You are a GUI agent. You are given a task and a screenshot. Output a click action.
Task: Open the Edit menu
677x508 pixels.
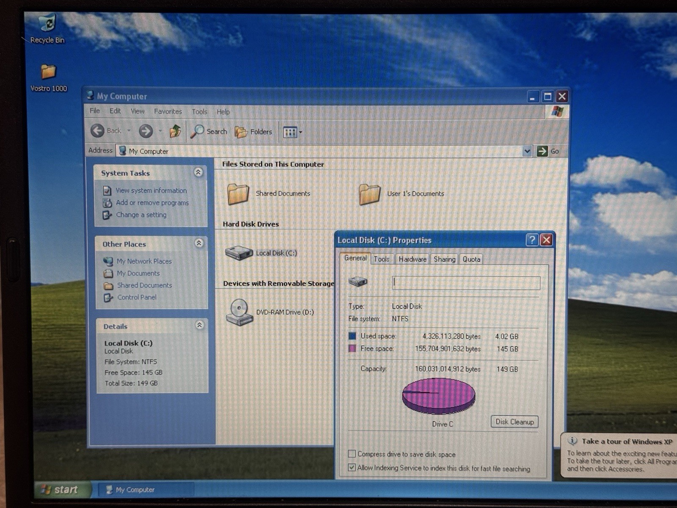[x=115, y=111]
